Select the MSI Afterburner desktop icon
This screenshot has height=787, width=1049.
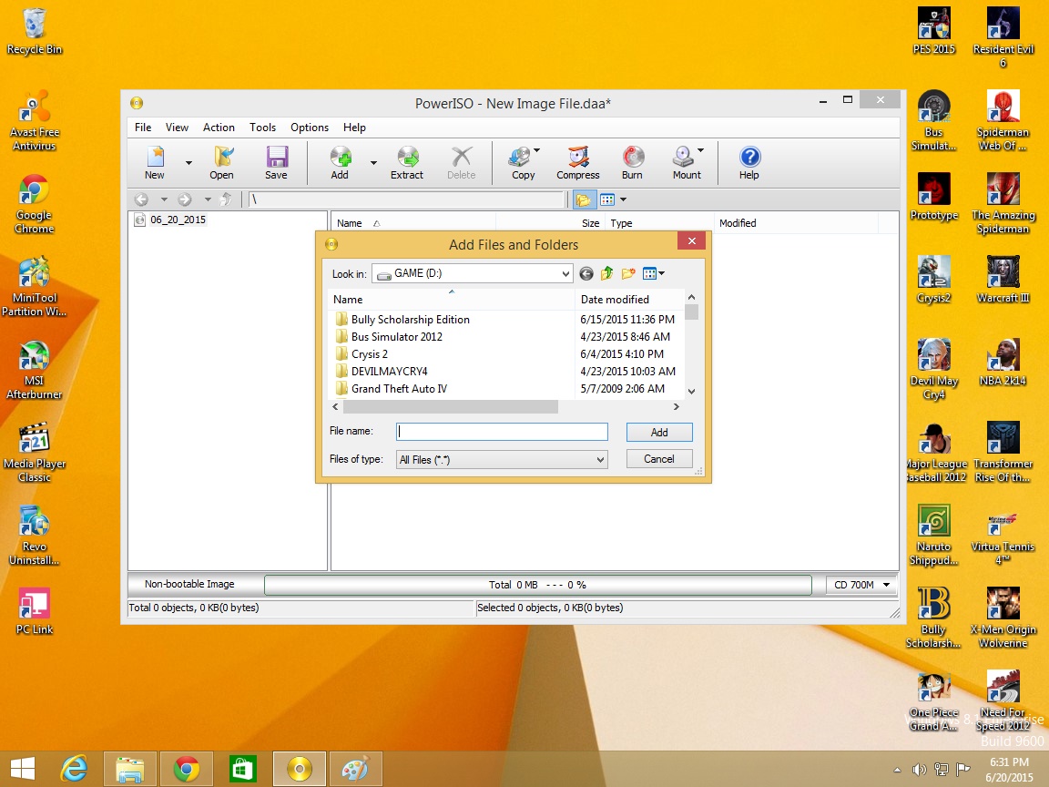click(x=34, y=370)
